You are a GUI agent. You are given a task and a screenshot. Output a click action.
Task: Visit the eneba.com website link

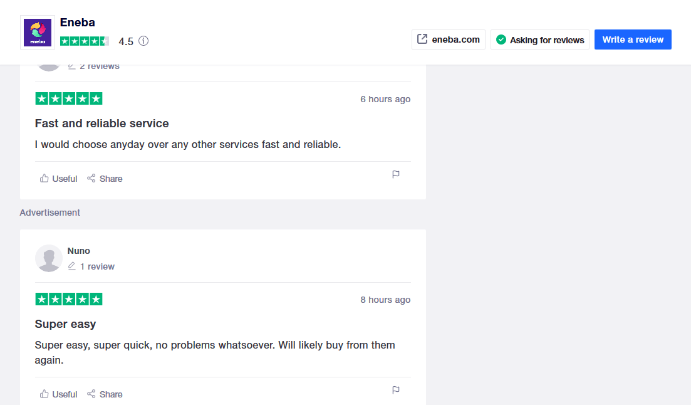[x=448, y=39]
